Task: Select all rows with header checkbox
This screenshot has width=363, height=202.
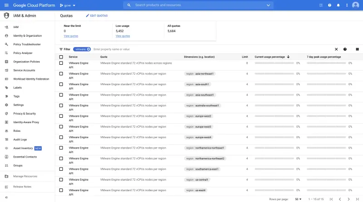Action: pos(61,57)
